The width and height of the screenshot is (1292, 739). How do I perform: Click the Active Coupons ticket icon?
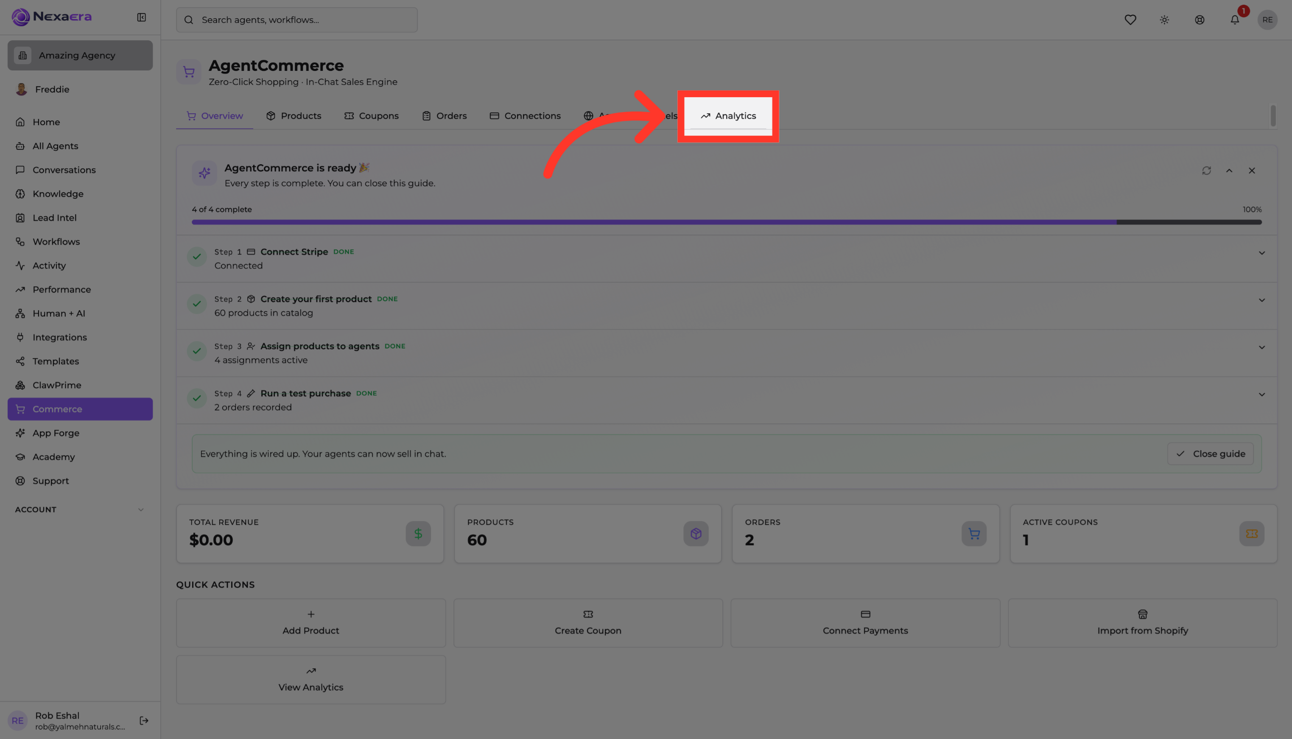tap(1251, 533)
